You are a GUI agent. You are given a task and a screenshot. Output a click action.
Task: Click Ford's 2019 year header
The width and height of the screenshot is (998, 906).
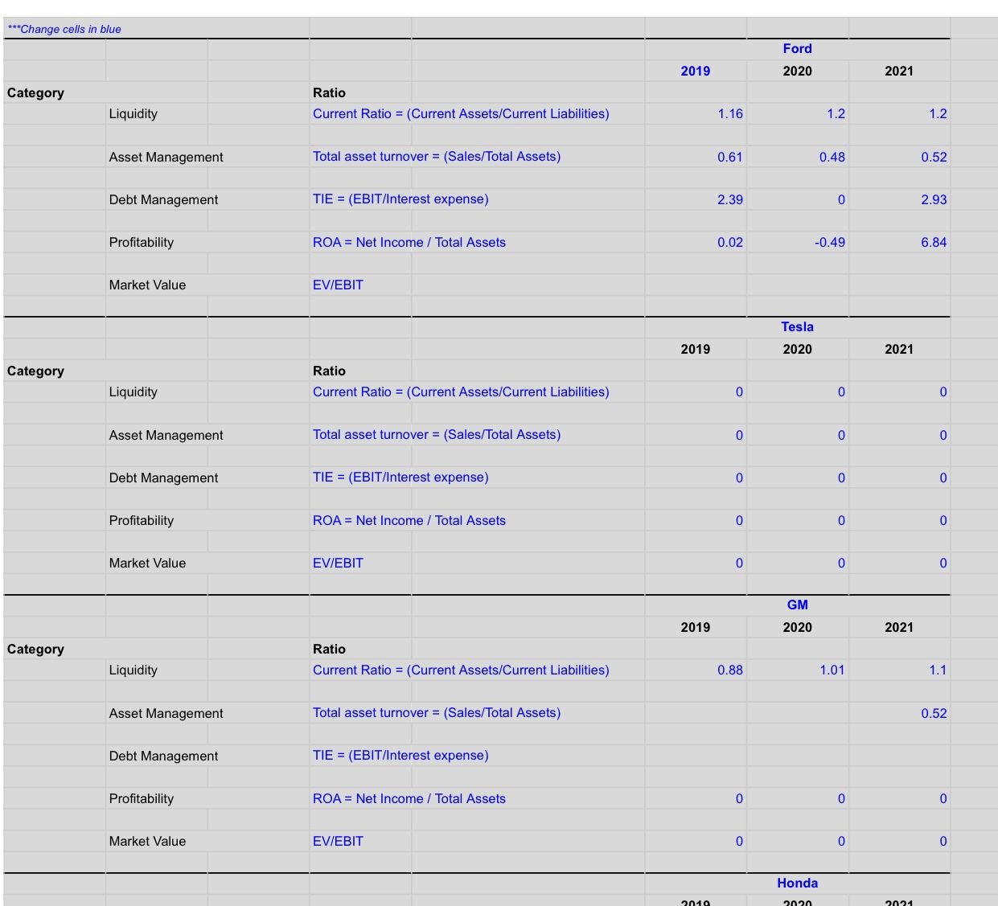pos(696,71)
